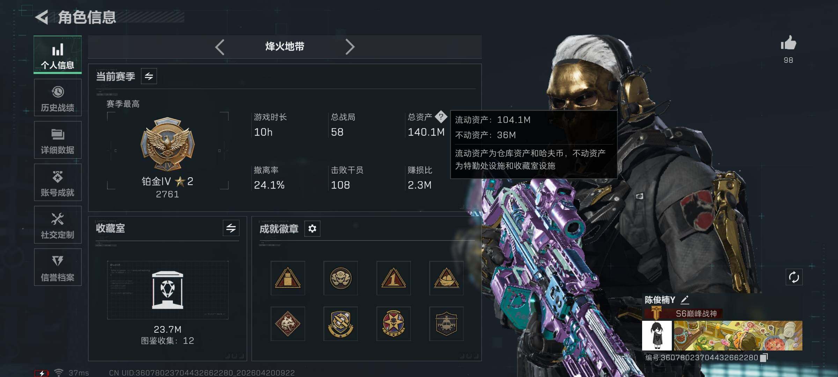Open the 历史战绩 tab
The image size is (838, 377).
pyautogui.click(x=58, y=97)
